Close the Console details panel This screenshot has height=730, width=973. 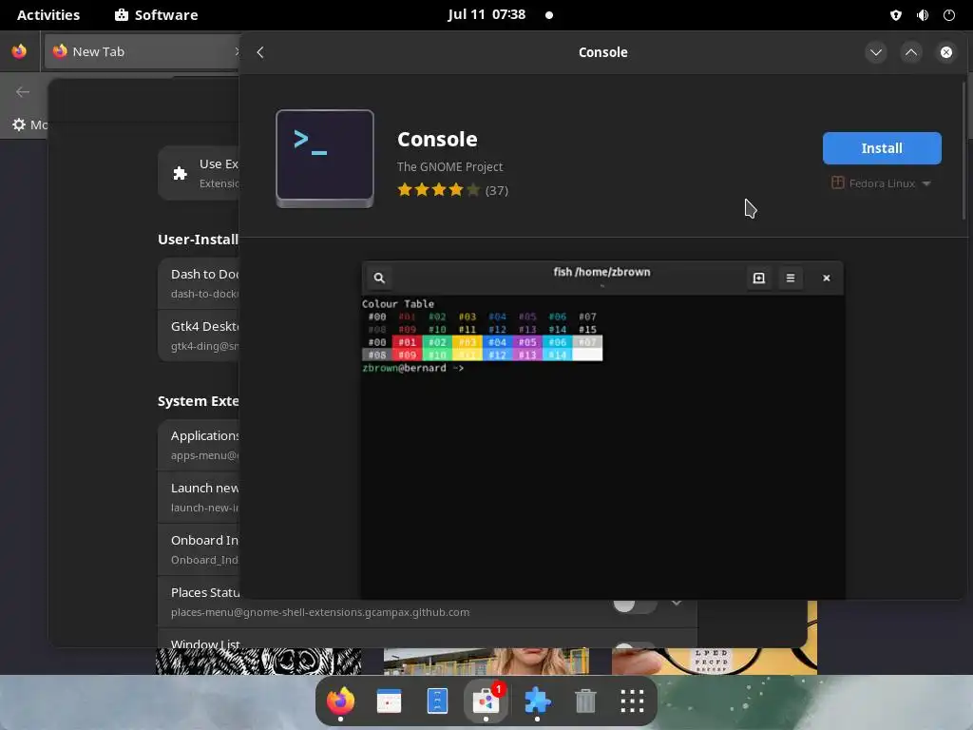pos(945,52)
